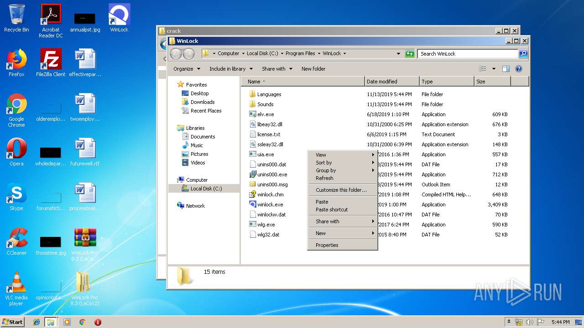Expand the address bar history dropdown

pyautogui.click(x=398, y=54)
